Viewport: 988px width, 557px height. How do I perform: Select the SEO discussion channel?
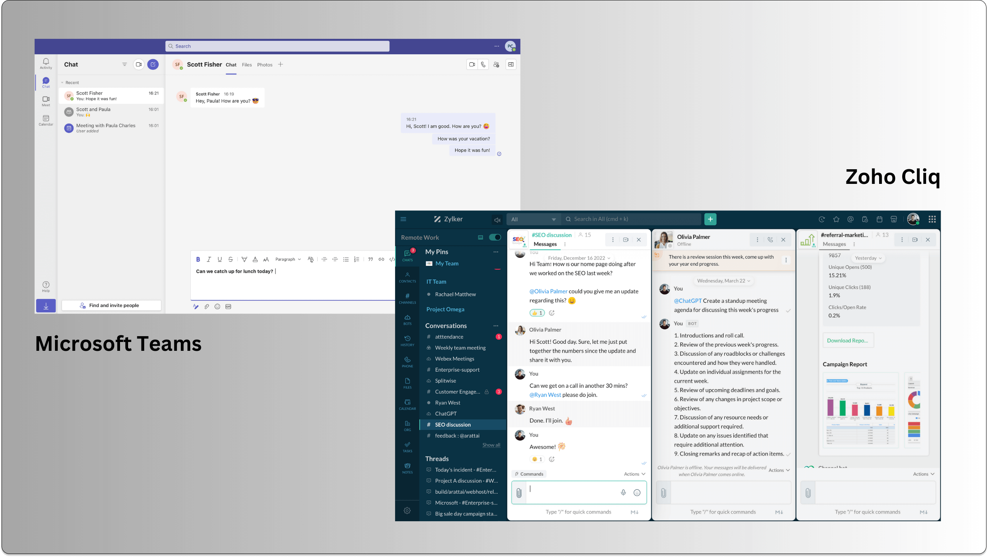pyautogui.click(x=452, y=424)
